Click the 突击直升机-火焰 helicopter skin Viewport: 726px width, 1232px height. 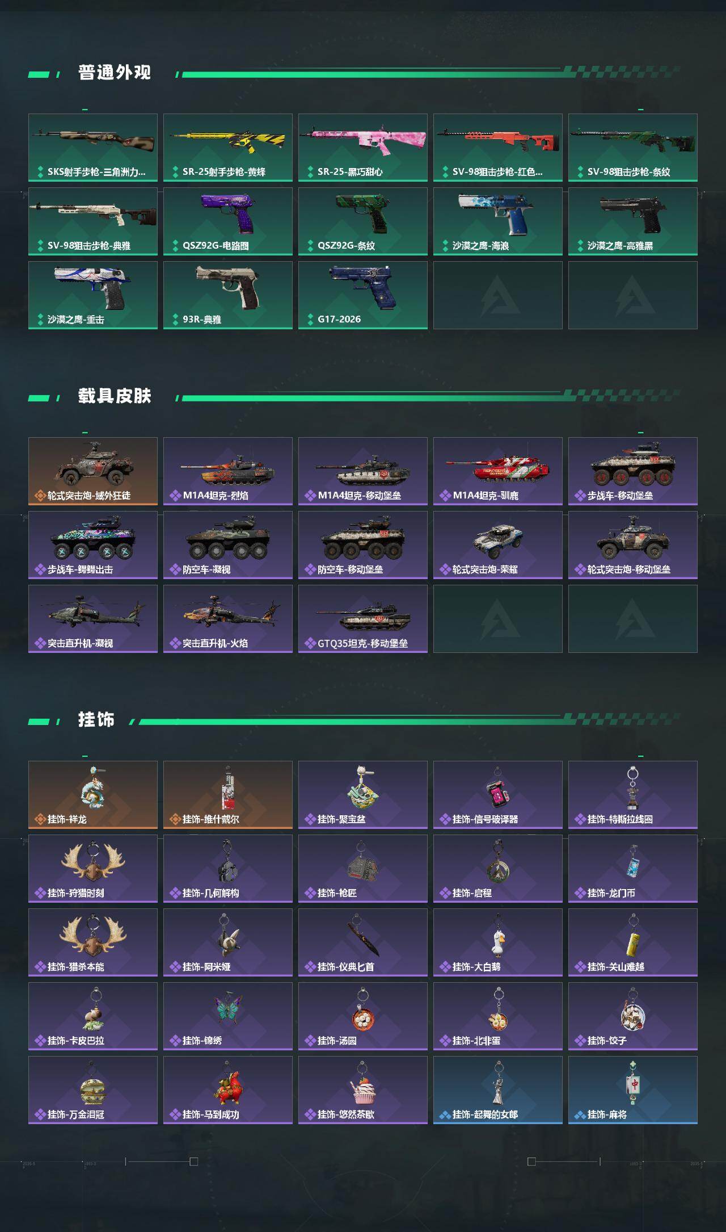click(x=228, y=619)
